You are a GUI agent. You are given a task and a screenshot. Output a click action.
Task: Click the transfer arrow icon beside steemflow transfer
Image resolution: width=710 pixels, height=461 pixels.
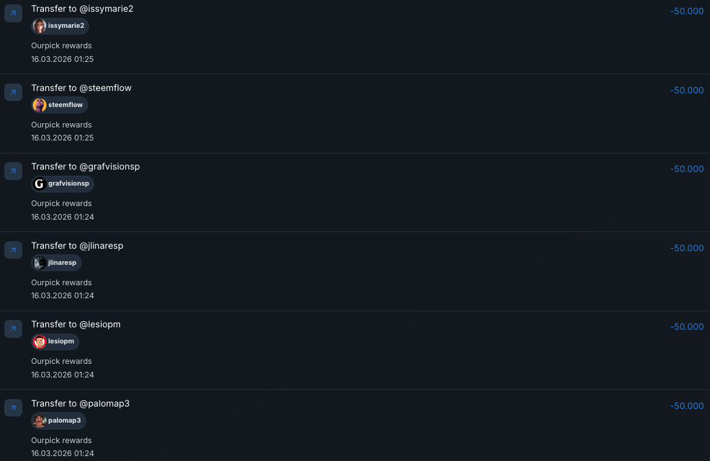[13, 92]
